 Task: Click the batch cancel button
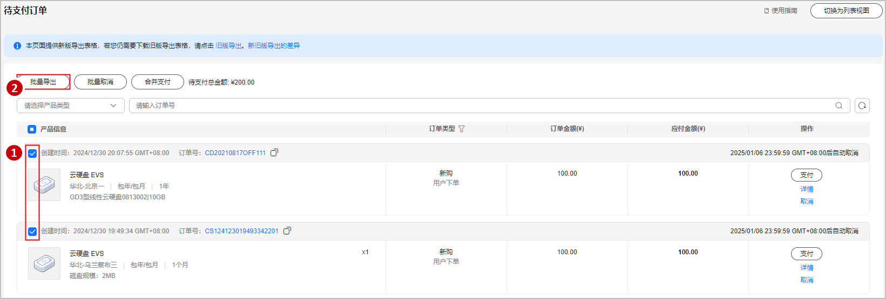pos(100,82)
